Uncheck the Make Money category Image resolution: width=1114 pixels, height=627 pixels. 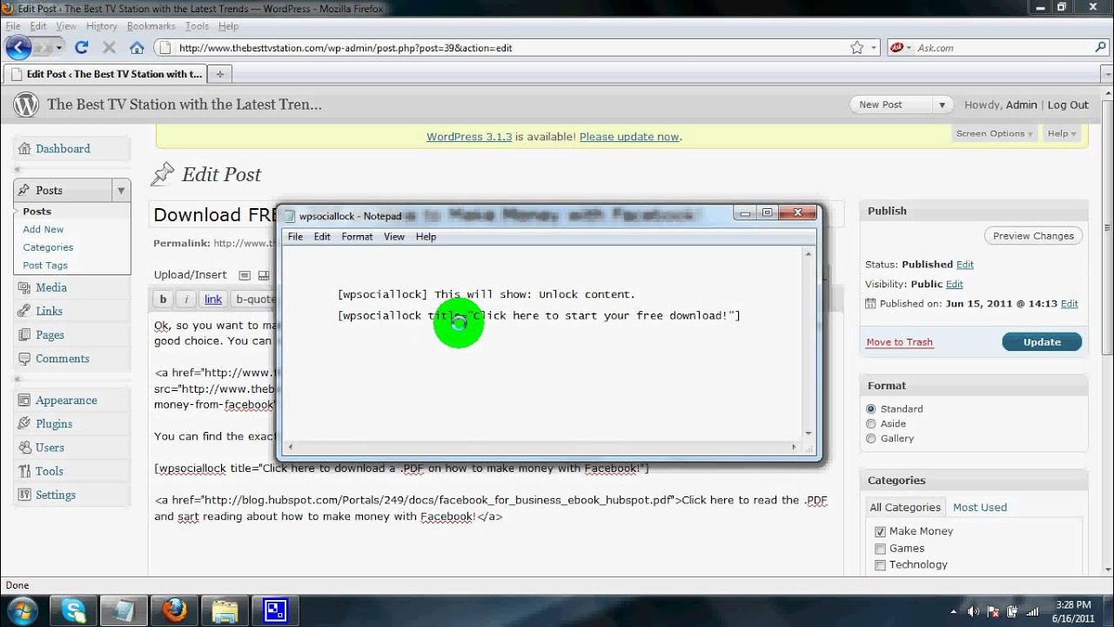click(x=880, y=532)
